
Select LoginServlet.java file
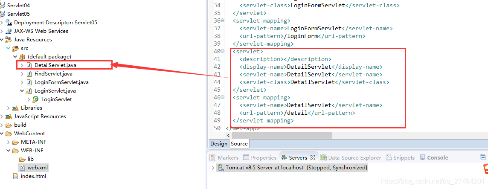pos(55,91)
